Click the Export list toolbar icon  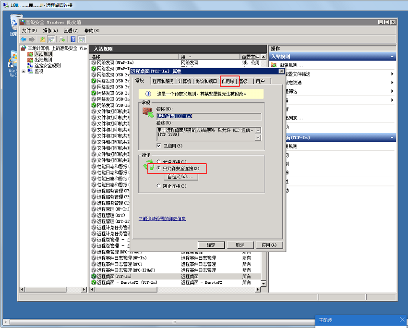(x=62, y=39)
